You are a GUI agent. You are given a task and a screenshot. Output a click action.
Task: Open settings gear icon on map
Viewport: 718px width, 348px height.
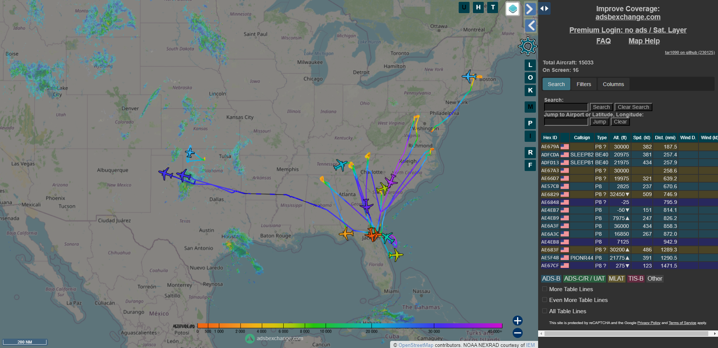pyautogui.click(x=528, y=46)
